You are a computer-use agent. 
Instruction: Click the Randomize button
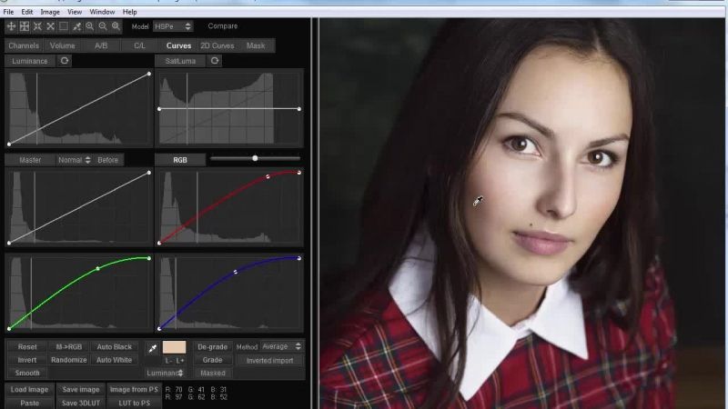coord(69,360)
